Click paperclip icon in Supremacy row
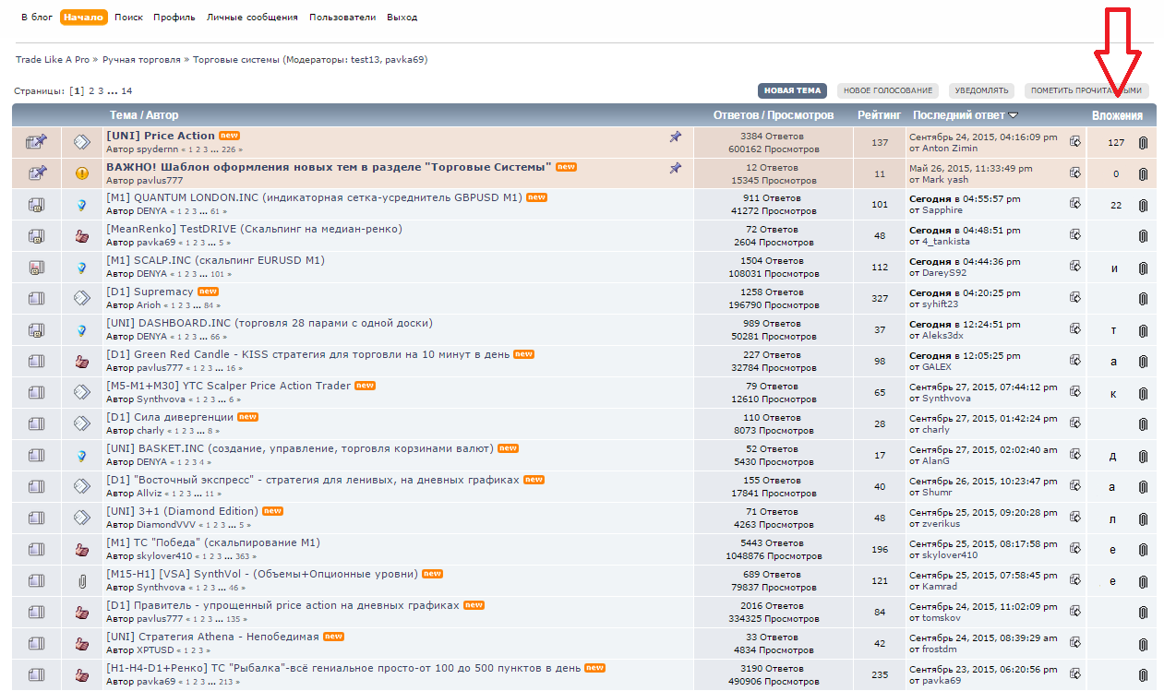1164x691 pixels. click(x=1143, y=299)
